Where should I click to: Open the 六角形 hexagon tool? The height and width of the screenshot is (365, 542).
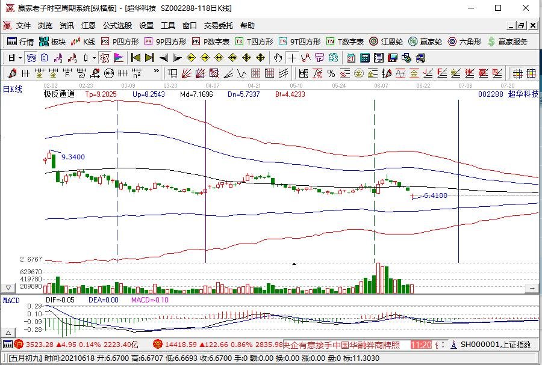tap(464, 41)
